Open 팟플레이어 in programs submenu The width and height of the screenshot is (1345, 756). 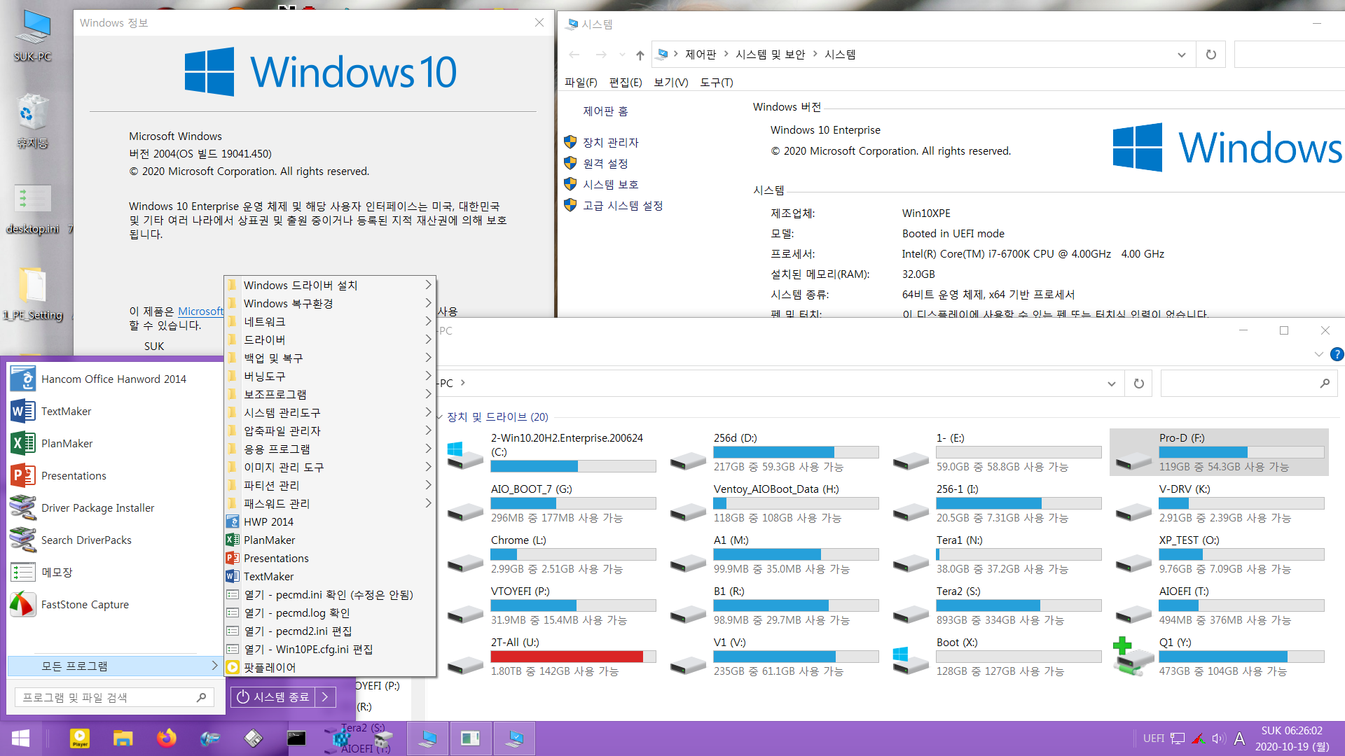pyautogui.click(x=330, y=667)
